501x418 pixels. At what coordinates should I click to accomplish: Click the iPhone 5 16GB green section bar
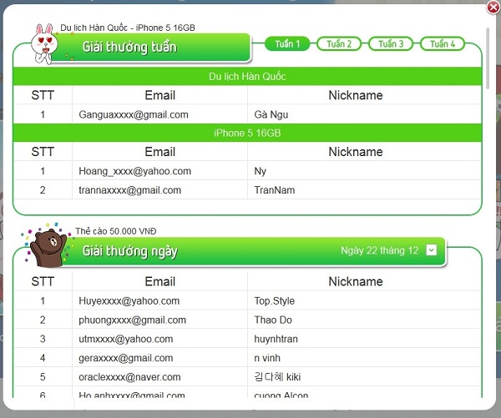247,133
